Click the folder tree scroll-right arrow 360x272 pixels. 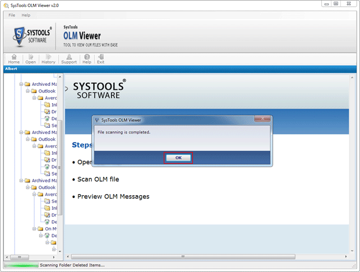coord(54,257)
